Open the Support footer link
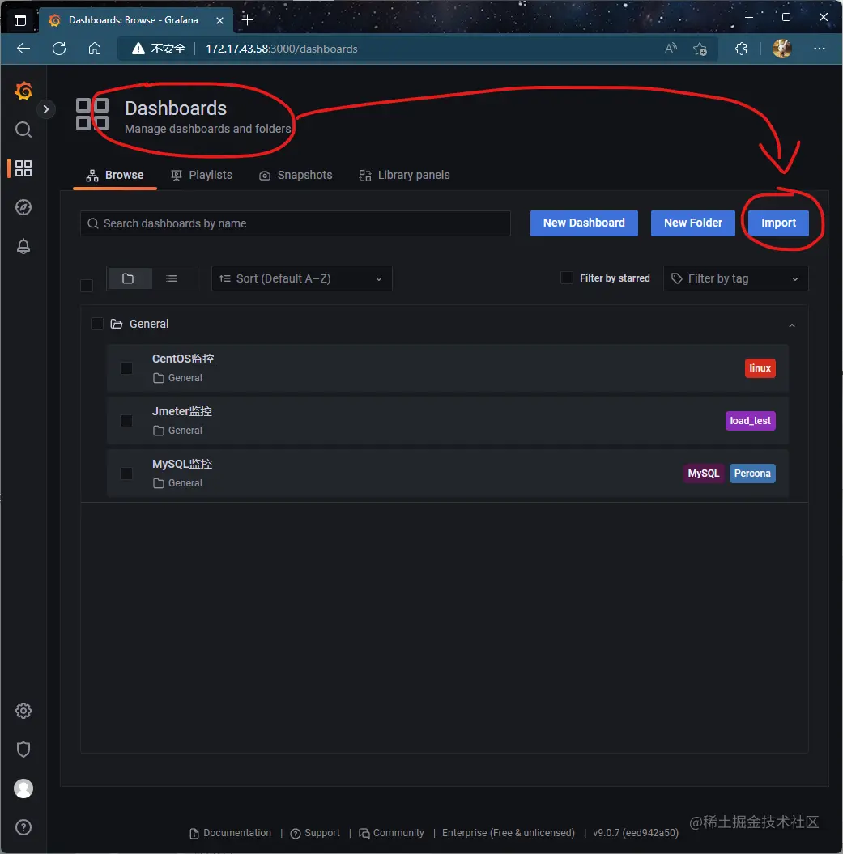 315,833
